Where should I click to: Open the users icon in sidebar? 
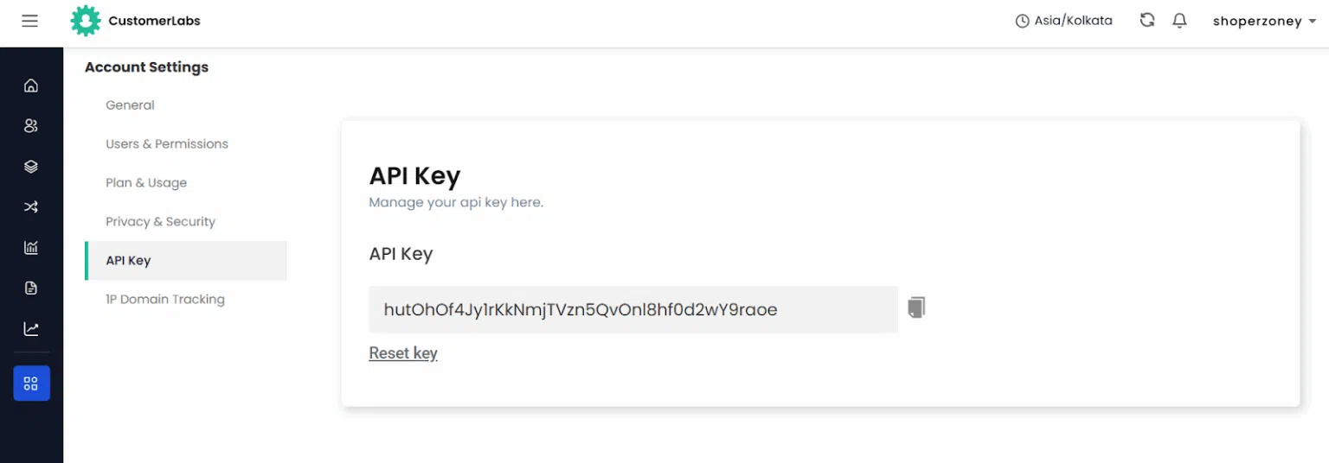31,126
